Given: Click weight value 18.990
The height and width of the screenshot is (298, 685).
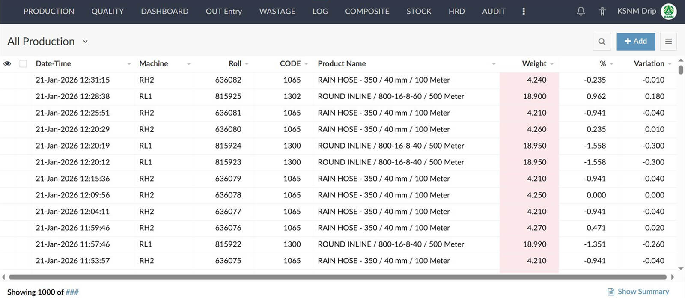Looking at the screenshot, I should tap(535, 244).
